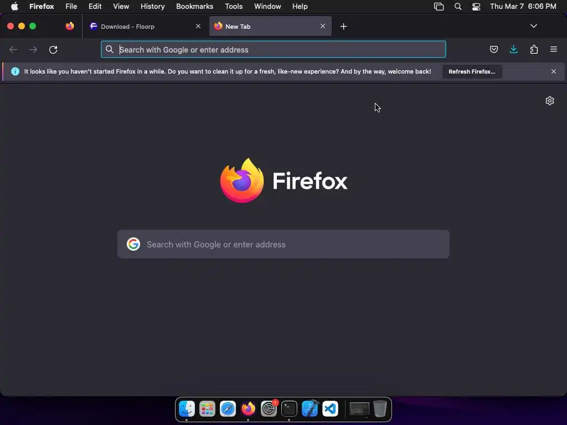This screenshot has height=425, width=567.
Task: Switch to the Download - Floorp tab
Action: point(145,27)
